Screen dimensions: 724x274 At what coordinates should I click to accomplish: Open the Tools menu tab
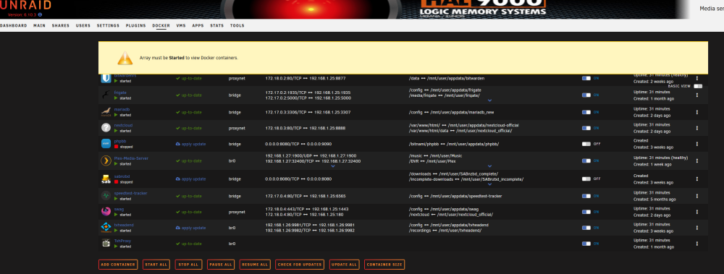coord(237,25)
